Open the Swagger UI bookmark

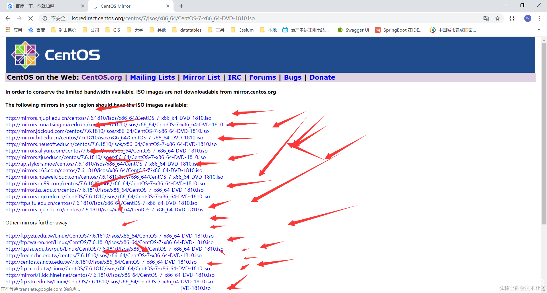(353, 30)
